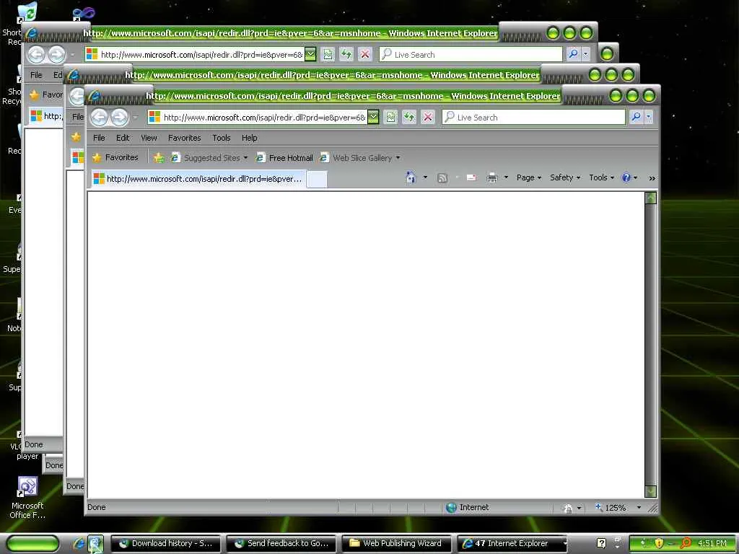Open the Free Hotmail link
Screen dimensions: 739x554
pyautogui.click(x=284, y=158)
